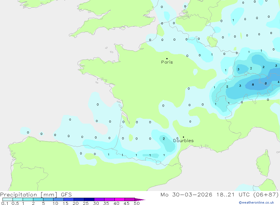Click the '40' legend scale label
Screen dimensions: 280x205
[116, 203]
